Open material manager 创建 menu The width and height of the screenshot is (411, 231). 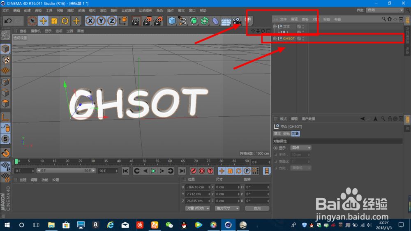(x=23, y=180)
